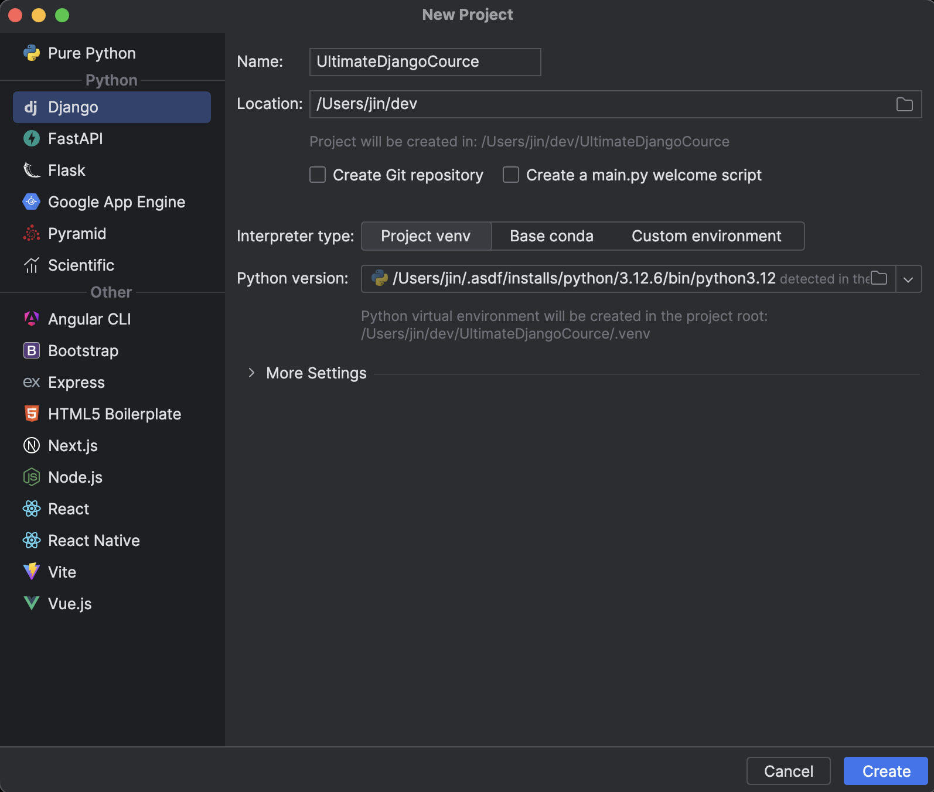Click the yellow minimize window button
The image size is (934, 792).
tap(39, 15)
